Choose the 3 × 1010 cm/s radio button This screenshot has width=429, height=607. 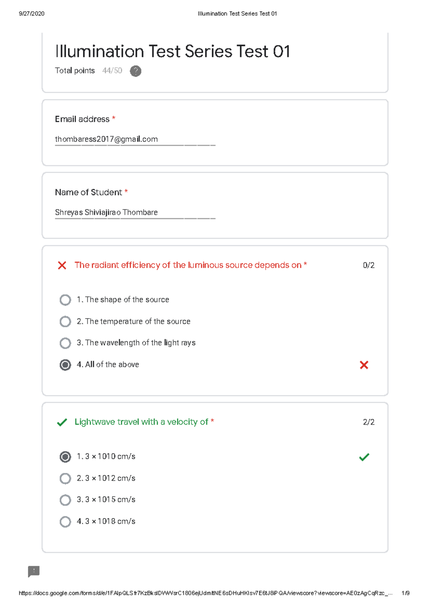pyautogui.click(x=65, y=457)
